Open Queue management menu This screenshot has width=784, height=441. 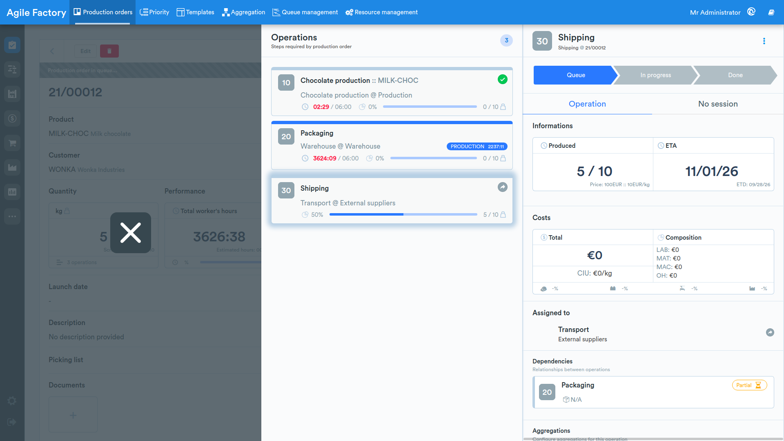point(305,12)
